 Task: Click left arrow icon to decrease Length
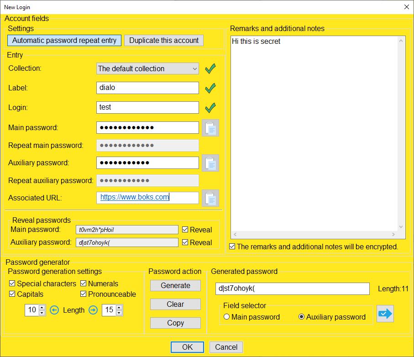click(x=54, y=310)
